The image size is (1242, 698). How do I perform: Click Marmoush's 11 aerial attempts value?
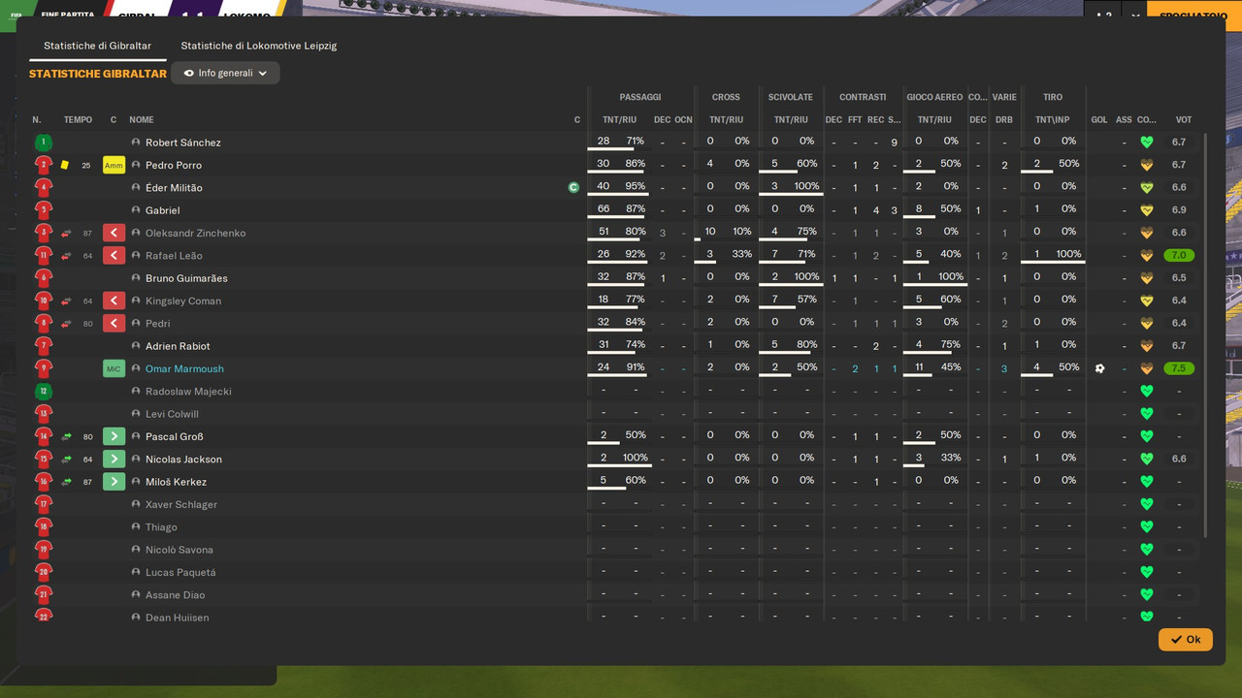[919, 367]
